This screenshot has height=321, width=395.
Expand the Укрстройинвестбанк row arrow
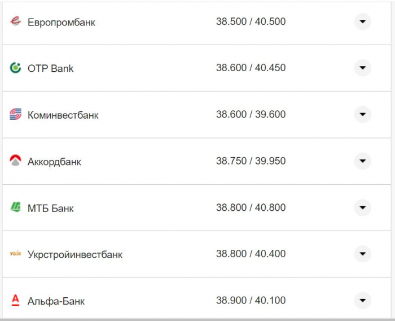coord(362,254)
